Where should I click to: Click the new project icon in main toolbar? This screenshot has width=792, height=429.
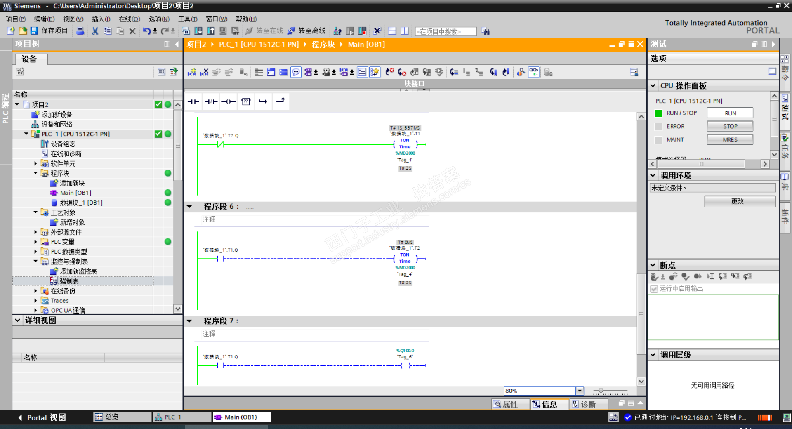click(x=11, y=31)
